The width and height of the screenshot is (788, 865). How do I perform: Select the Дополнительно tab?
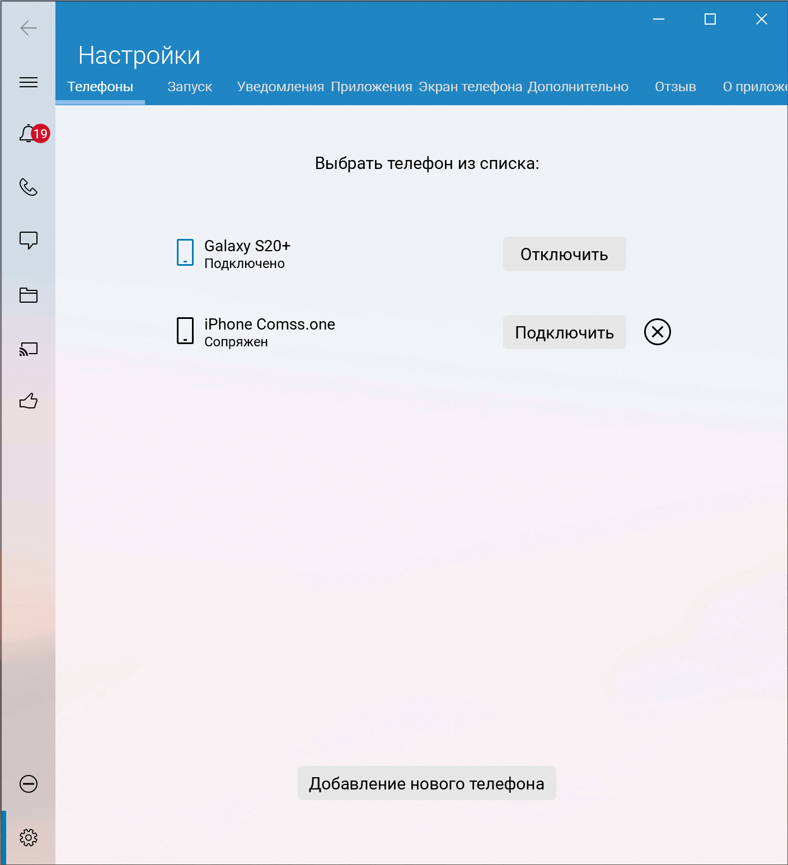click(578, 87)
